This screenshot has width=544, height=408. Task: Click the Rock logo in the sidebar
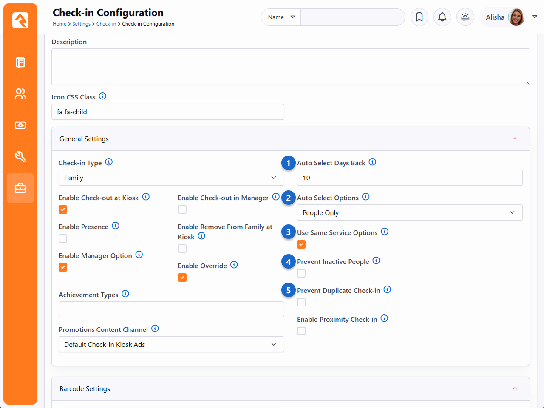point(20,20)
